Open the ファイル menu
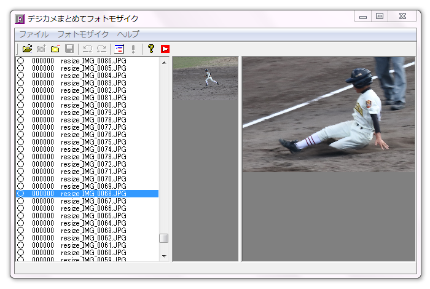 34,34
